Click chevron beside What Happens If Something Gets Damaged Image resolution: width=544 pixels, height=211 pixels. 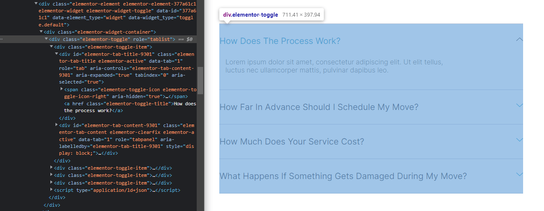[x=519, y=174]
